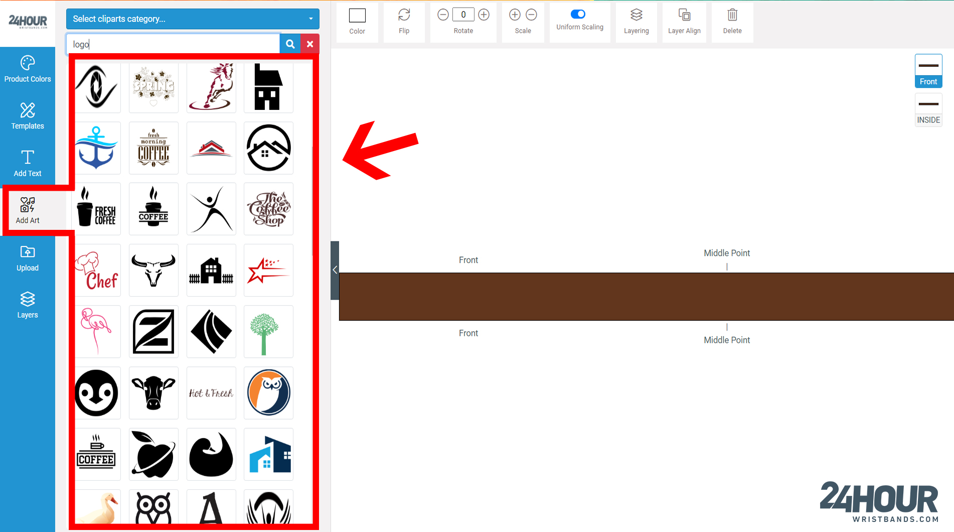Select the blue anchor clipart
This screenshot has height=532, width=954.
pos(96,148)
